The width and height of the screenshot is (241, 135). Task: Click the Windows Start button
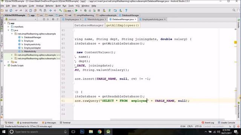point(4,132)
